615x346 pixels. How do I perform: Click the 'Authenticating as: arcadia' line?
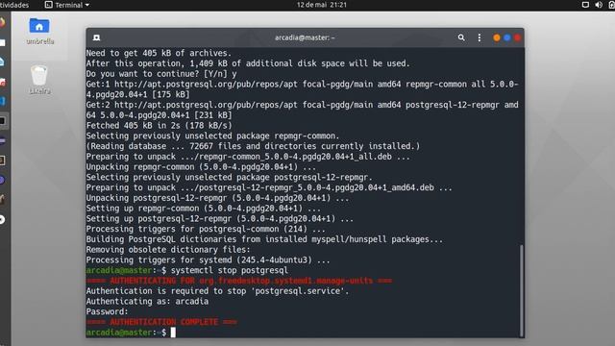(147, 301)
